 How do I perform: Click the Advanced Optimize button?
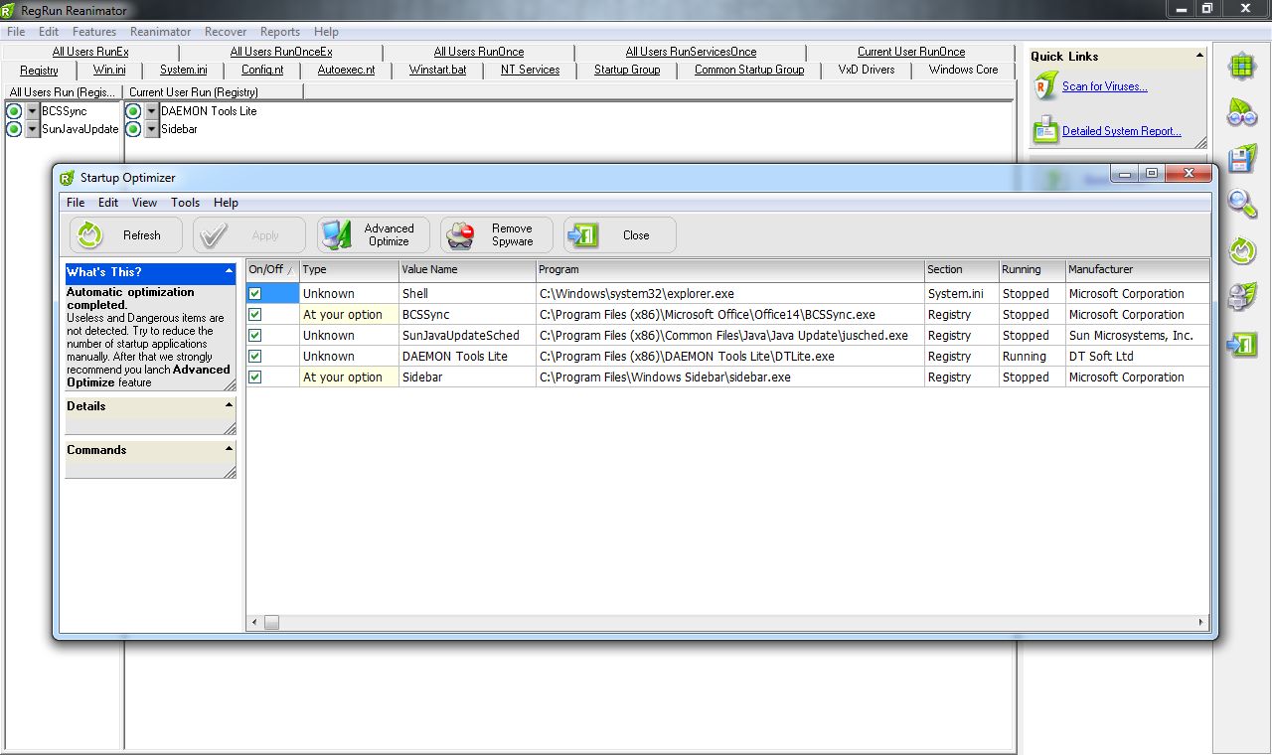pyautogui.click(x=374, y=235)
